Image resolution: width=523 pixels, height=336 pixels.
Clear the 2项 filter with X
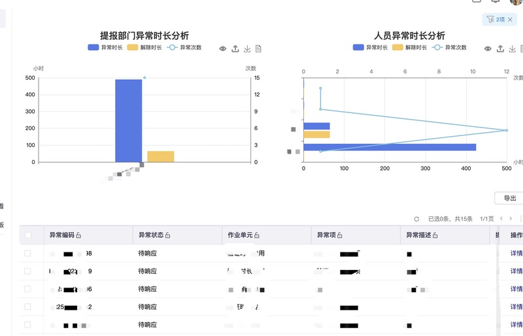pyautogui.click(x=510, y=20)
